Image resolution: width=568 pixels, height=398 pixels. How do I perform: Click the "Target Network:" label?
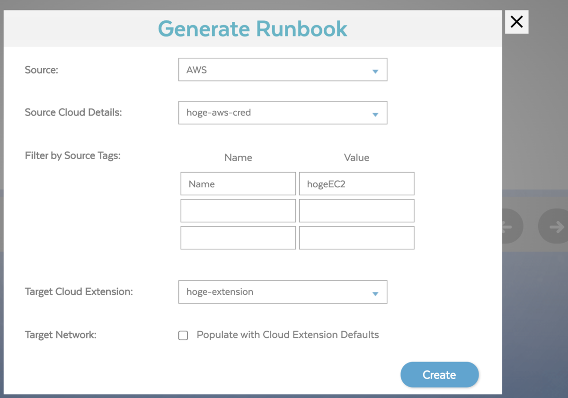click(61, 335)
